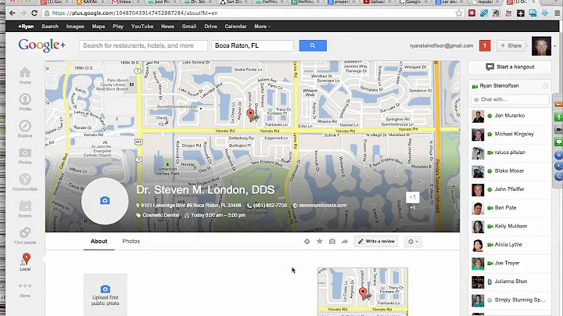Image resolution: width=563 pixels, height=316 pixels.
Task: Open Ryan Steinolfson chat status dropdown
Action: [546, 86]
